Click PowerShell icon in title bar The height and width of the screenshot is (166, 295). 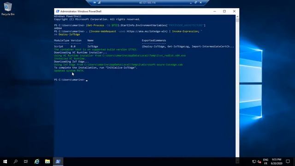[x=57, y=11]
